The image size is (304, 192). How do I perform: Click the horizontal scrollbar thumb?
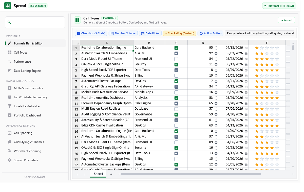point(191,174)
